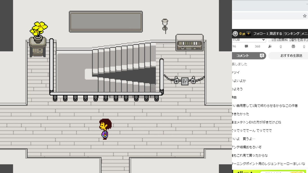Click the gift box icon
The width and height of the screenshot is (308, 173).
point(293,46)
